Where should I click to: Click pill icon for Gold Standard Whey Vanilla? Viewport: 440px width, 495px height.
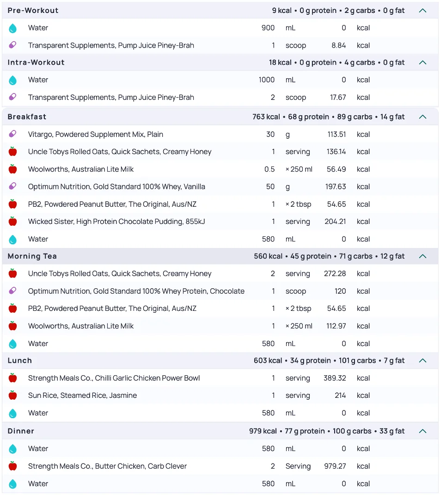[x=13, y=186]
